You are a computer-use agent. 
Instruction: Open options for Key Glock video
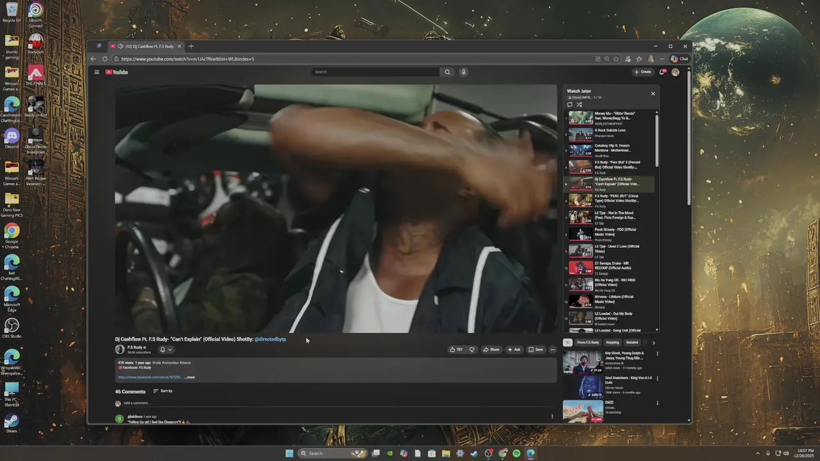click(x=657, y=354)
